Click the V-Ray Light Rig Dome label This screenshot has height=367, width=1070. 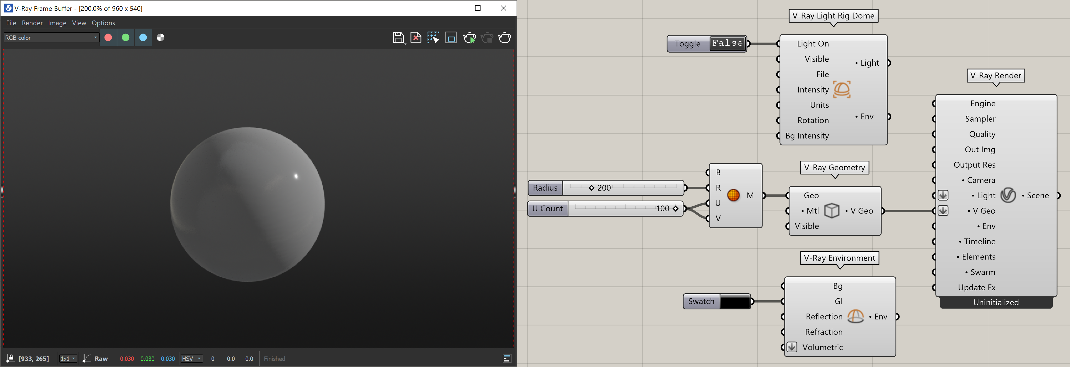833,16
